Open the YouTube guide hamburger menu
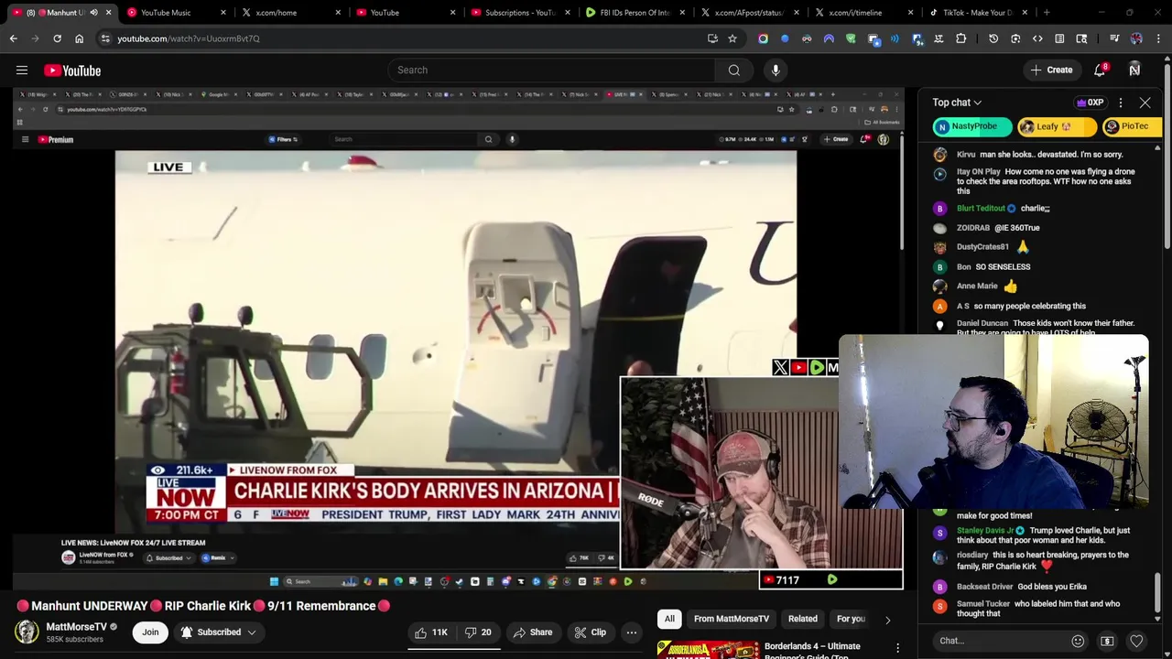Viewport: 1172px width, 659px height. (x=22, y=70)
